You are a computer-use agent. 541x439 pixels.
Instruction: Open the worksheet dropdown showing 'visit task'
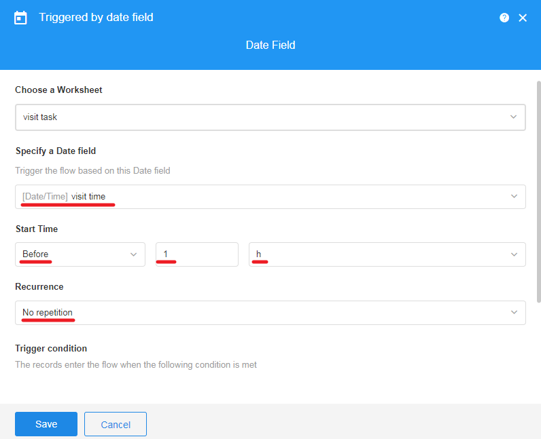(x=258, y=117)
